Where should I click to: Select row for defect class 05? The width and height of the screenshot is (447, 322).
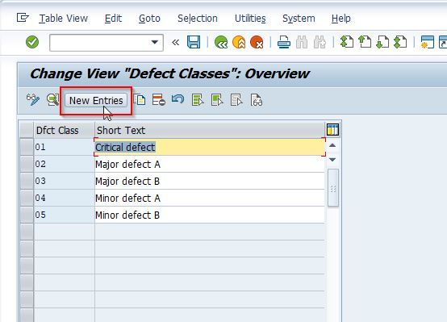click(x=27, y=215)
